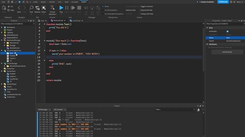Click the Cut icon in the Clipboard group
Viewport: 245px width, 137px height.
(x=8, y=6)
